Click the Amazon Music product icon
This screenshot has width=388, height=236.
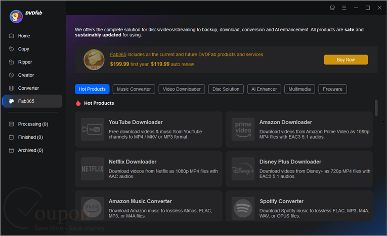(92, 208)
